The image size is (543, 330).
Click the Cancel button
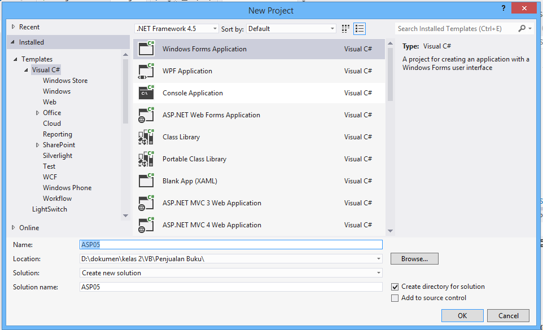click(x=509, y=315)
